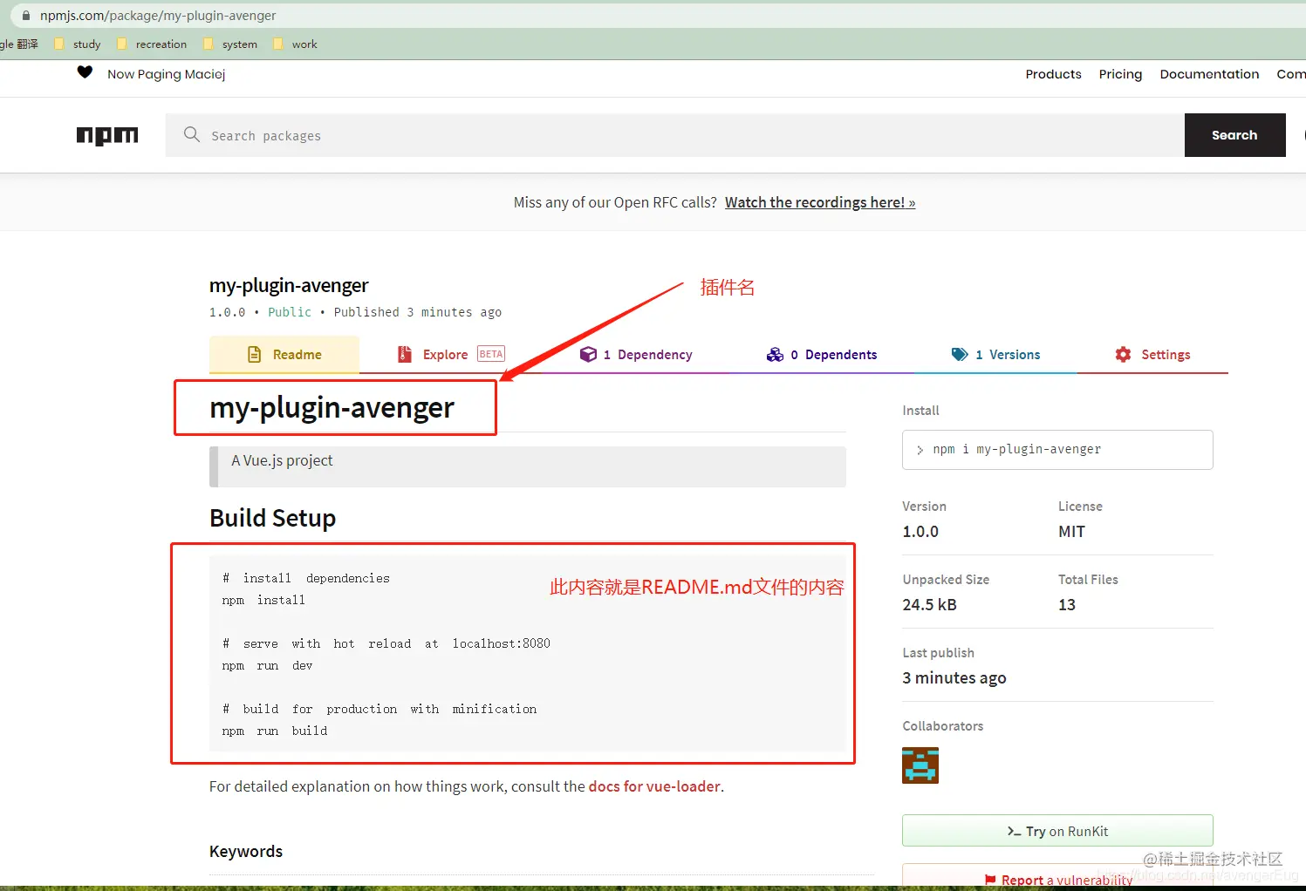Click the recreation bookmark folder icon
The height and width of the screenshot is (891, 1306).
(122, 44)
